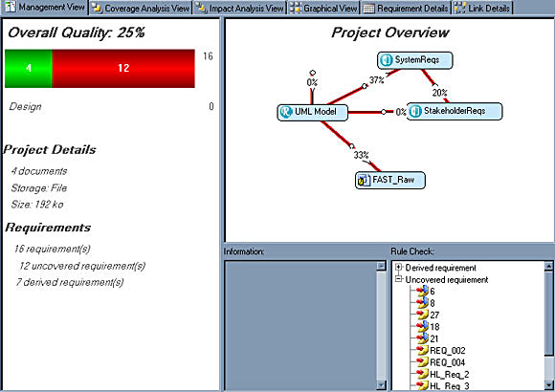The image size is (555, 392).
Task: Select uncovered requirement REQ_004
Action: pos(448,362)
